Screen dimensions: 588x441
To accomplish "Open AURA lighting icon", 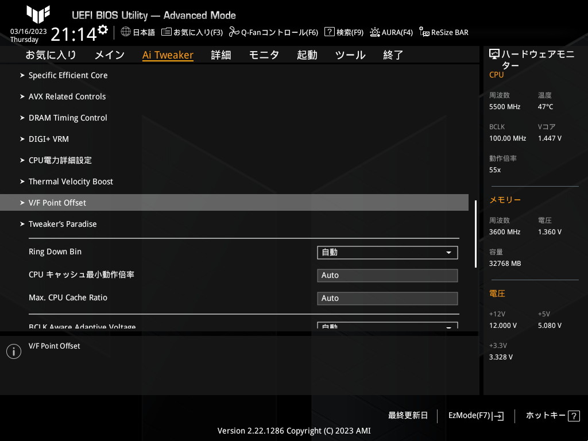I will pyautogui.click(x=374, y=32).
